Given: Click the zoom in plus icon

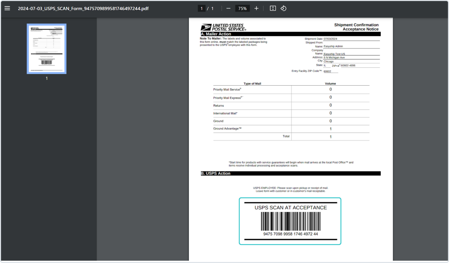Looking at the screenshot, I should [256, 8].
